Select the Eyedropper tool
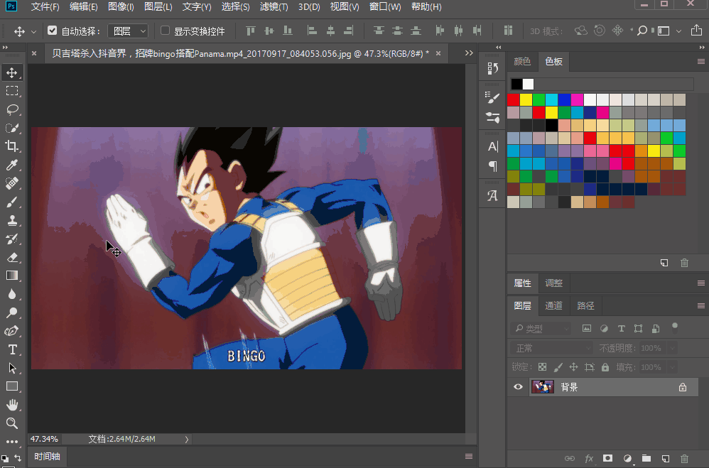Screen dimensions: 709x468 click(x=12, y=165)
